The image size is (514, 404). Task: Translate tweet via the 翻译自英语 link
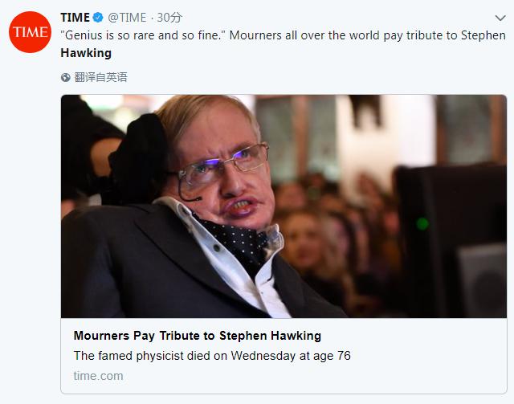pyautogui.click(x=100, y=77)
